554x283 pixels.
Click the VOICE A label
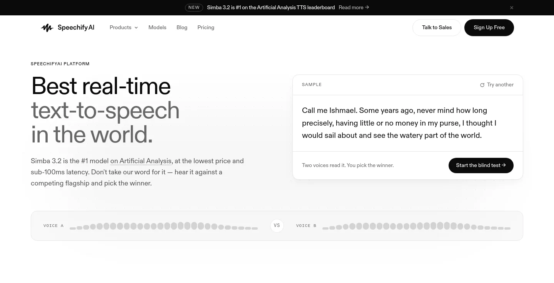tap(53, 226)
